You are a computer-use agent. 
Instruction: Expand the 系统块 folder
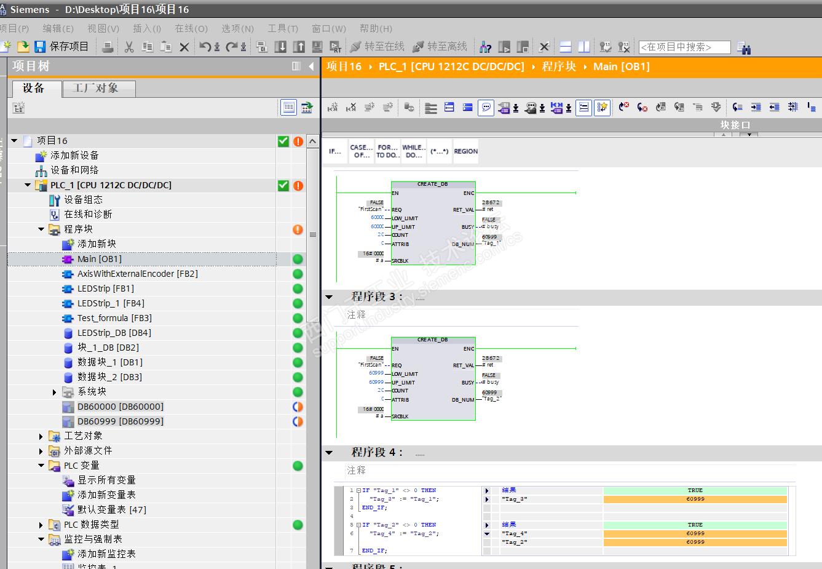54,392
